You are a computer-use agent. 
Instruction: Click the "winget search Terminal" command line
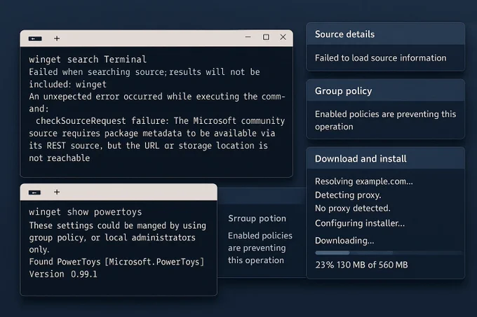(88, 59)
